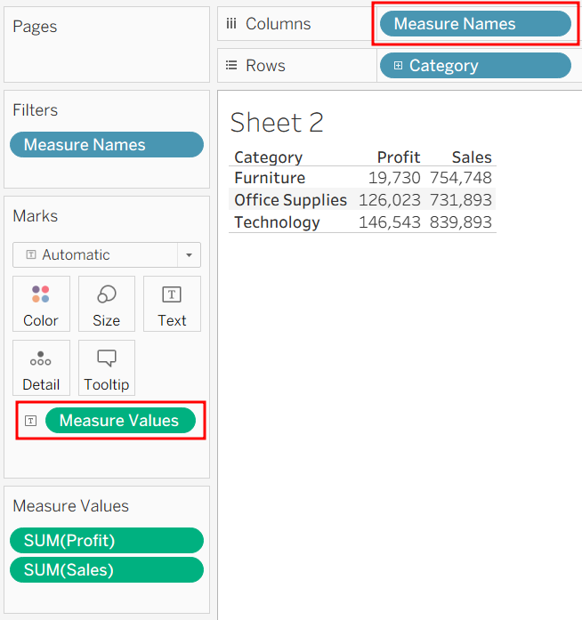Click the Category column header
The image size is (582, 620).
pyautogui.click(x=268, y=157)
